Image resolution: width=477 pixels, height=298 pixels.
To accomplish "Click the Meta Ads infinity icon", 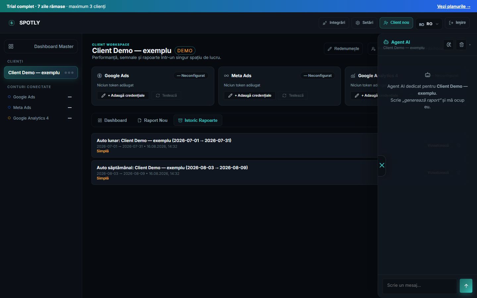I will [226, 76].
